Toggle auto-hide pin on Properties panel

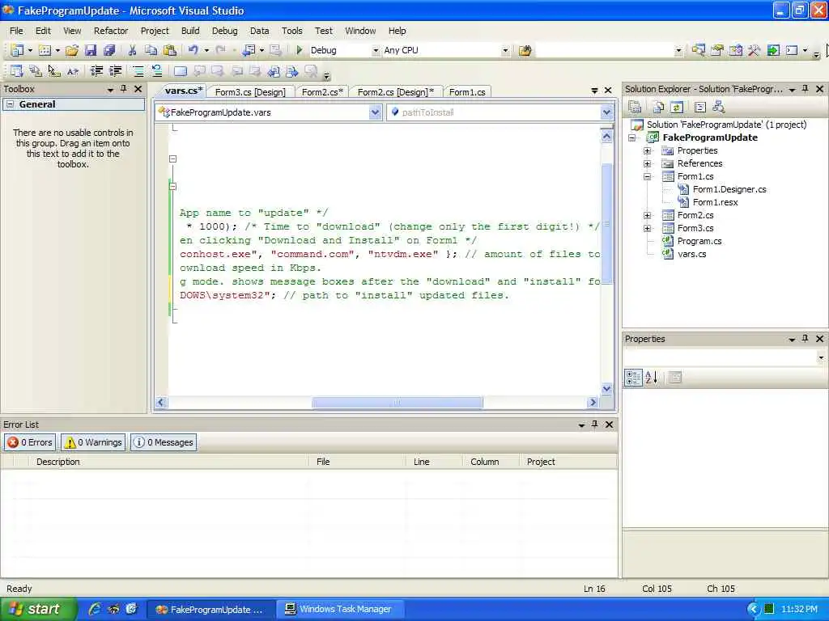coord(806,339)
